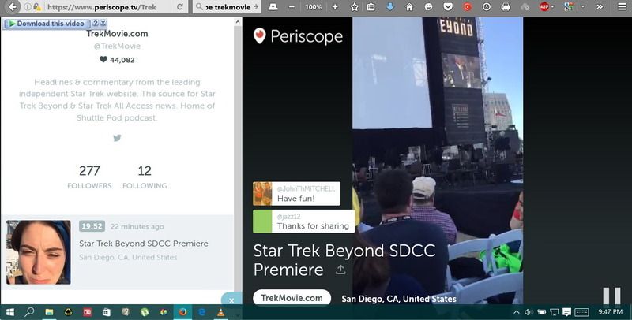
Task: Open the Firefox hamburger menu
Action: [x=623, y=7]
